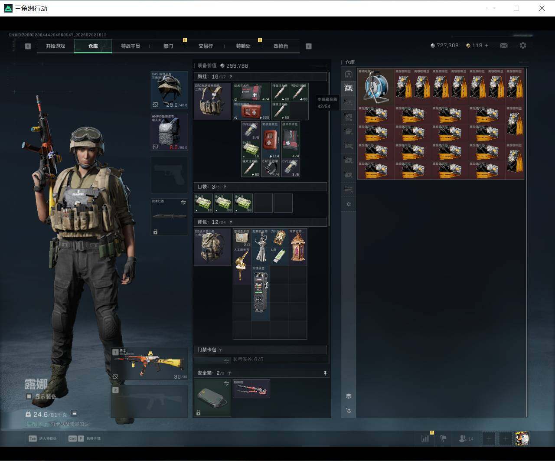Click the plus icon beside 119 currency
The width and height of the screenshot is (555, 461).
click(x=486, y=46)
